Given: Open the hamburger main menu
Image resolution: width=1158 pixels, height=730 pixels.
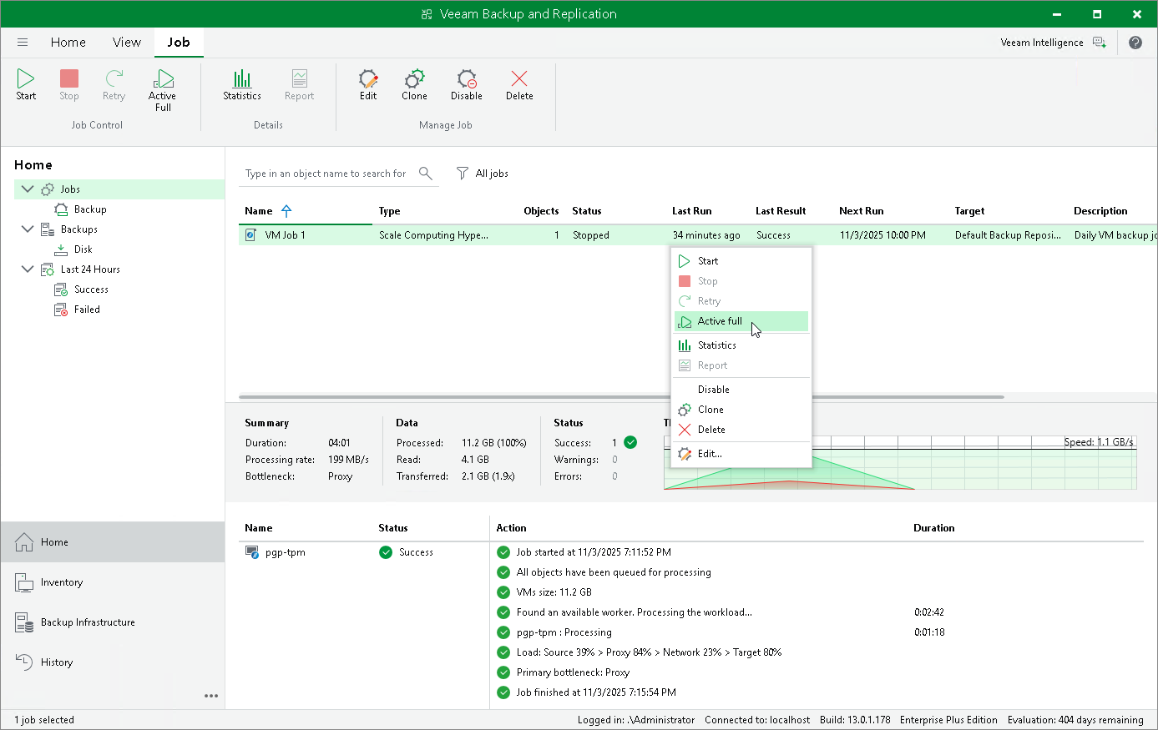Looking at the screenshot, I should click(23, 43).
